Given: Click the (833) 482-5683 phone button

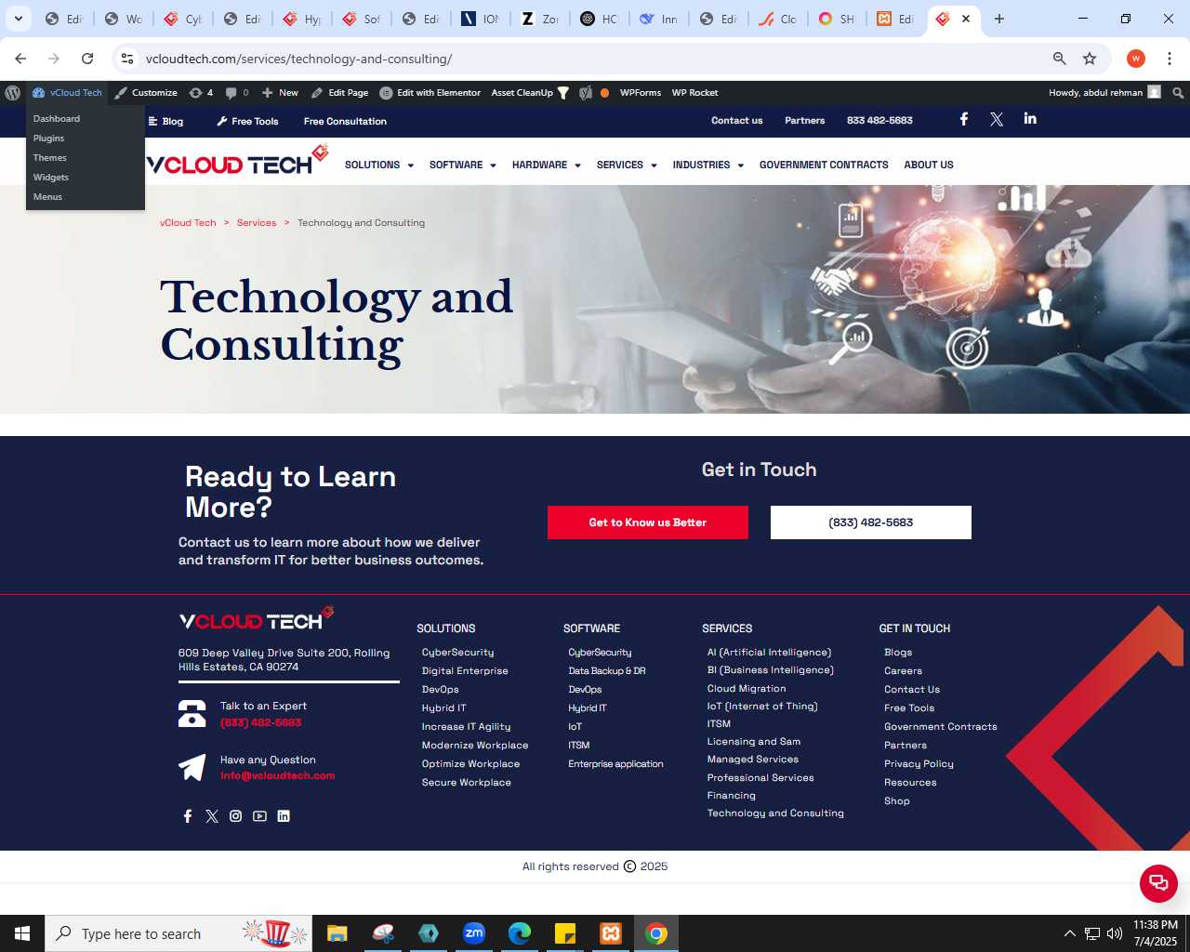Looking at the screenshot, I should pyautogui.click(x=871, y=522).
